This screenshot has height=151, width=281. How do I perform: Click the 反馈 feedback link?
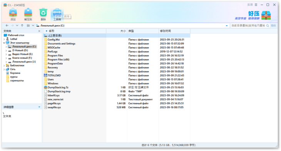(x=250, y=5)
